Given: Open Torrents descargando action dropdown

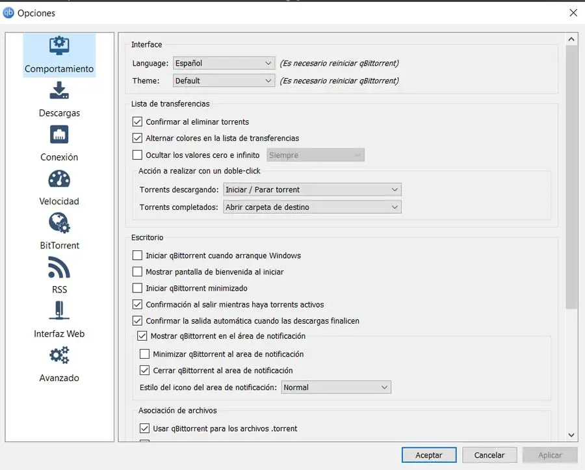Looking at the screenshot, I should pyautogui.click(x=312, y=189).
